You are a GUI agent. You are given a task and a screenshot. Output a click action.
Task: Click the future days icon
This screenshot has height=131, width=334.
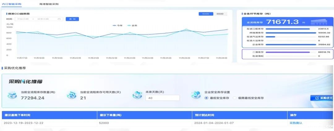[137, 95]
